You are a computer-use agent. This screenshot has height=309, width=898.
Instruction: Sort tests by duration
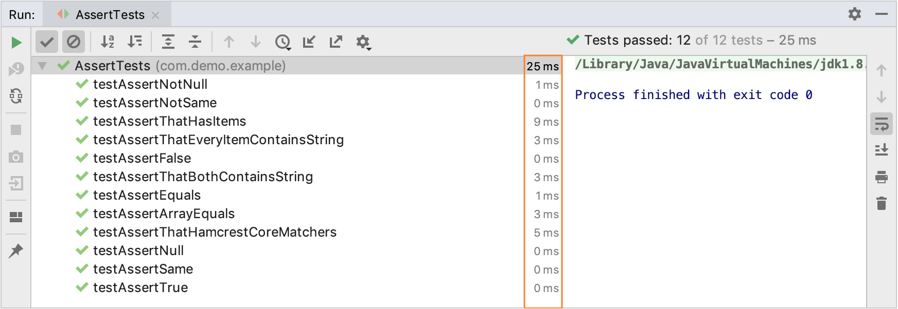(135, 42)
